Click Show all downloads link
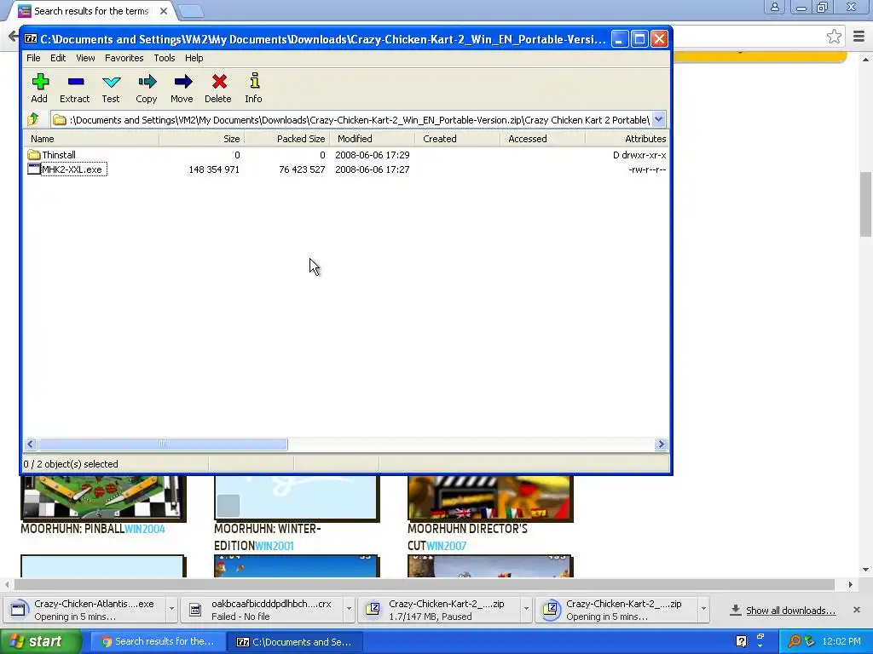This screenshot has width=873, height=654. click(790, 610)
